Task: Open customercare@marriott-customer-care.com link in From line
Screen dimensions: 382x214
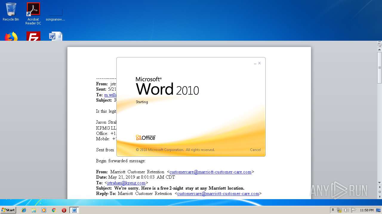Action: [210, 172]
